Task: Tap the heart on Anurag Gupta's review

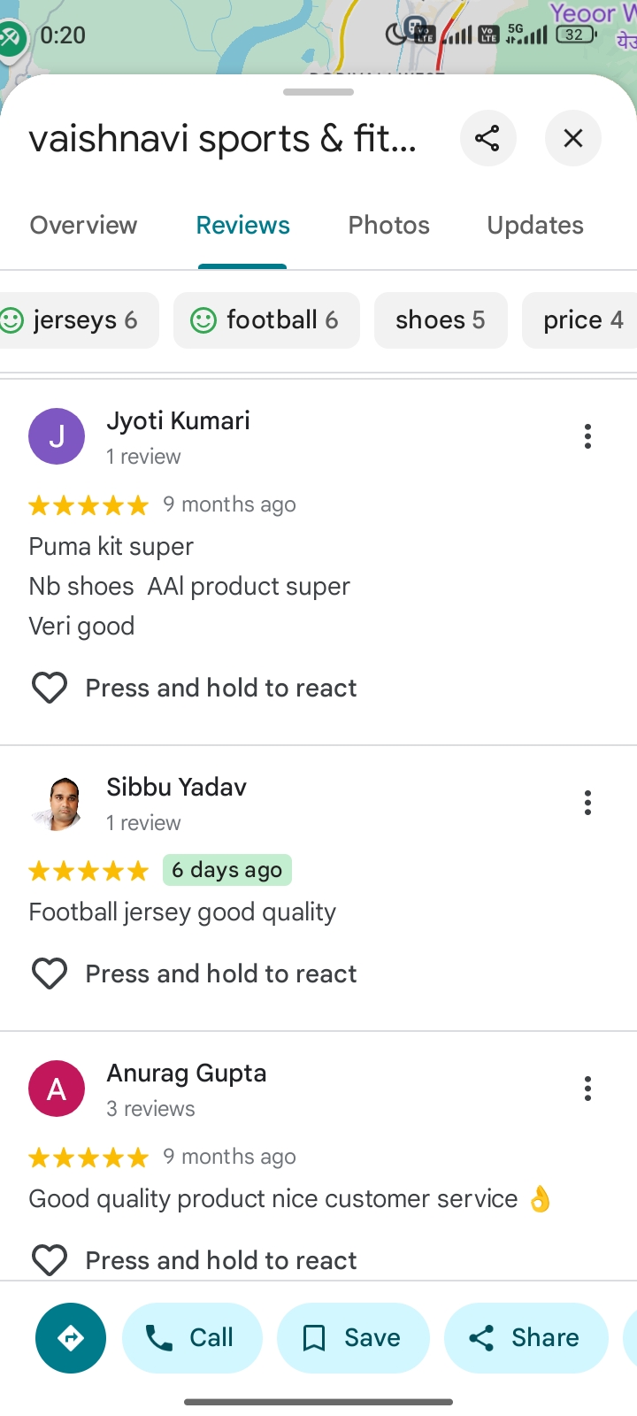Action: [x=50, y=1259]
